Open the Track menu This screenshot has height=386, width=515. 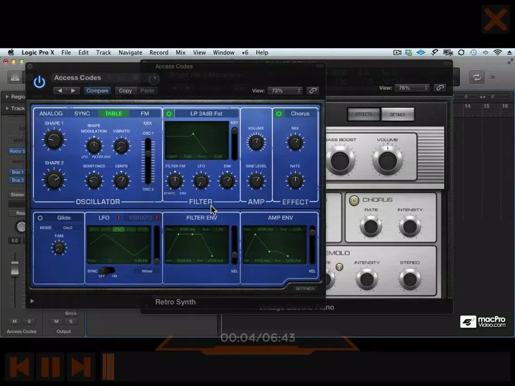pos(103,53)
